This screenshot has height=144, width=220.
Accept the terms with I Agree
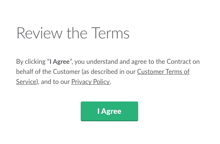coord(109,111)
